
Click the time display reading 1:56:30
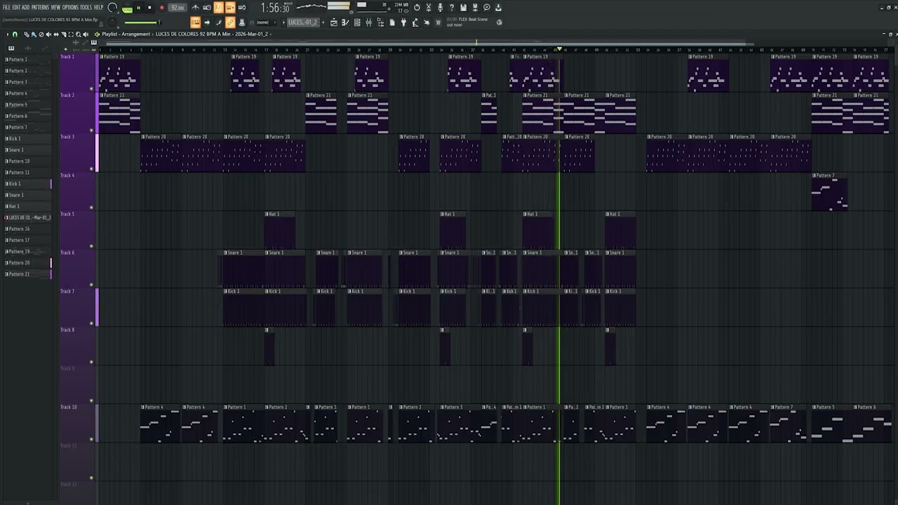point(275,8)
